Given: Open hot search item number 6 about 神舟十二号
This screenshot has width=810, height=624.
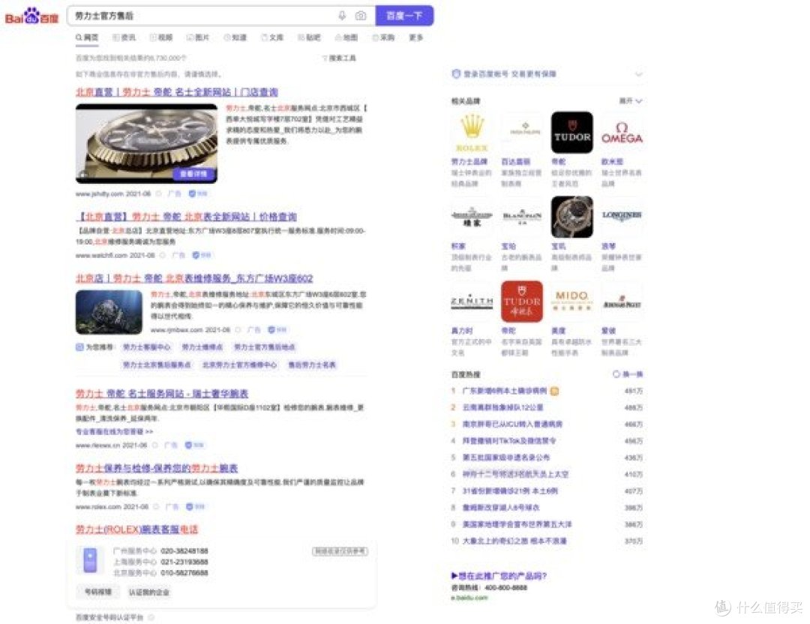Looking at the screenshot, I should (515, 474).
